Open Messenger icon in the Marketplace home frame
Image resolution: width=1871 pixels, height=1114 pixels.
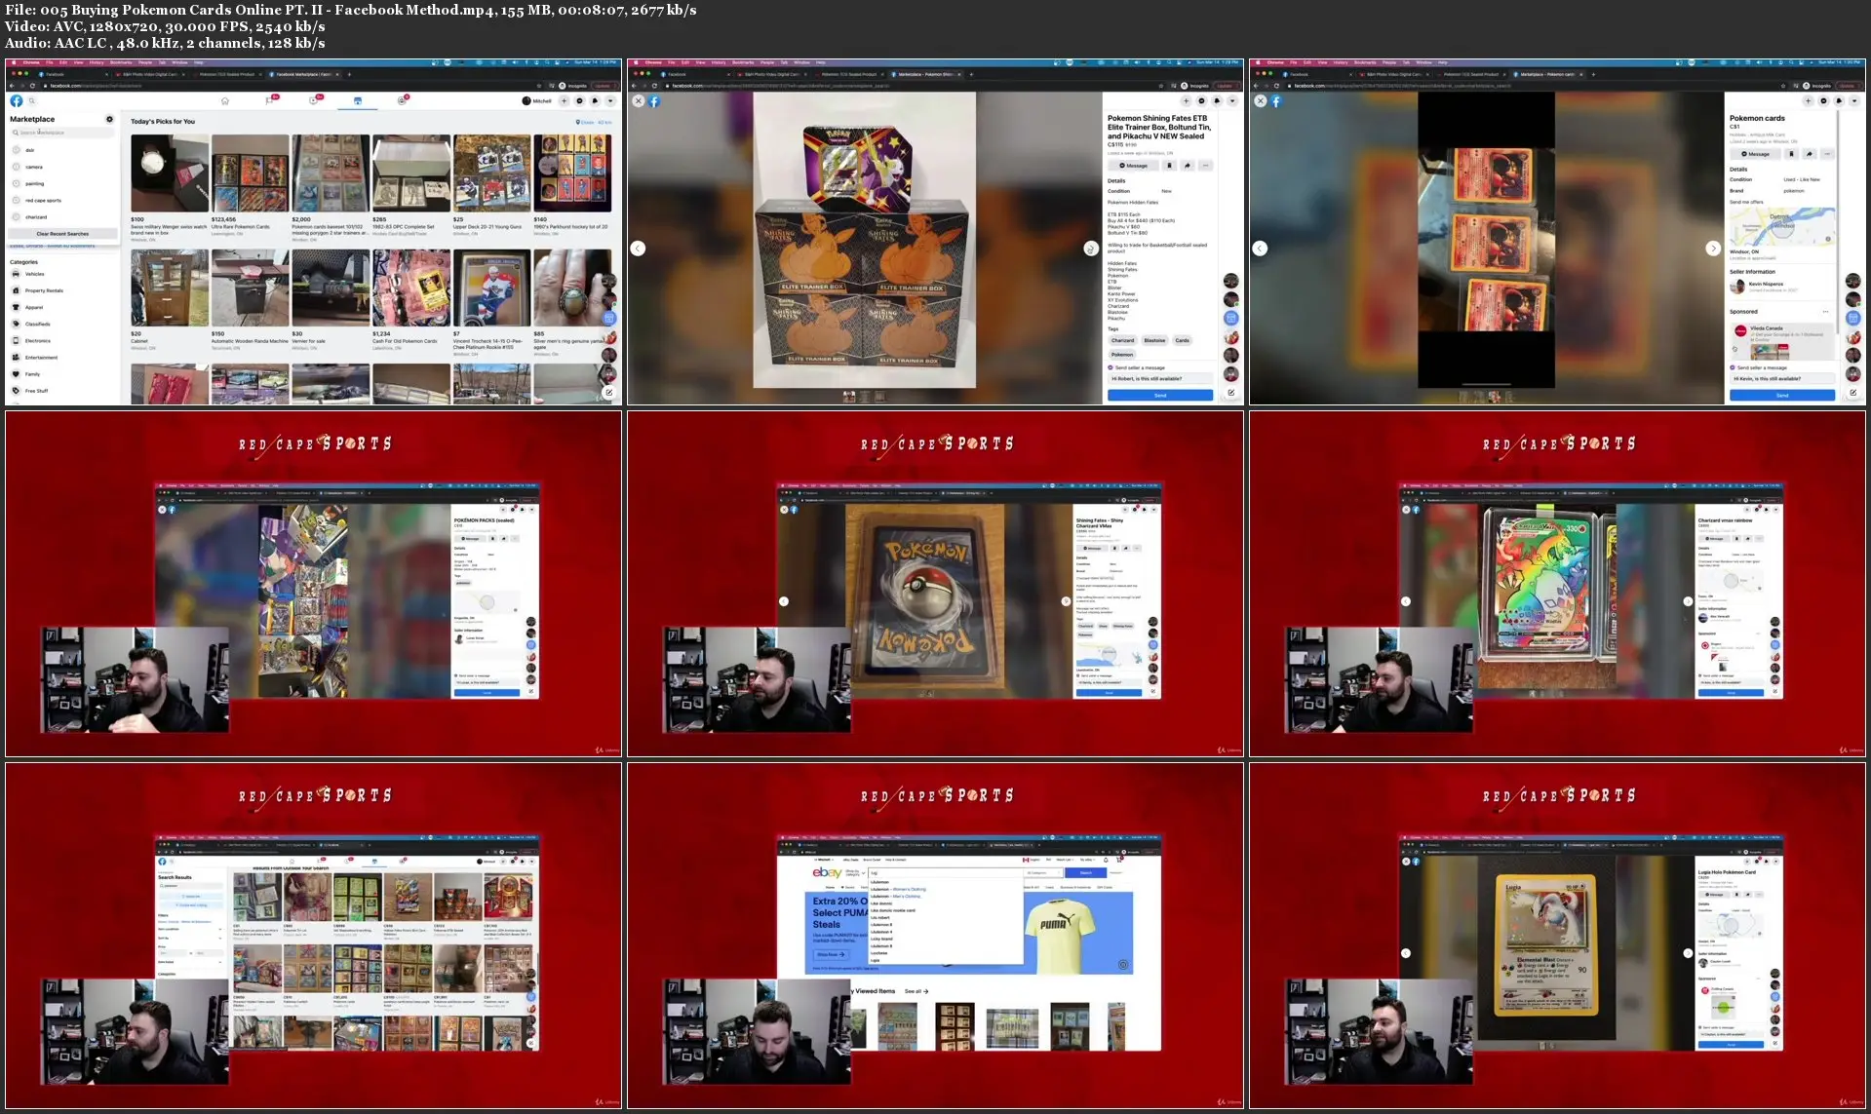pos(579,101)
